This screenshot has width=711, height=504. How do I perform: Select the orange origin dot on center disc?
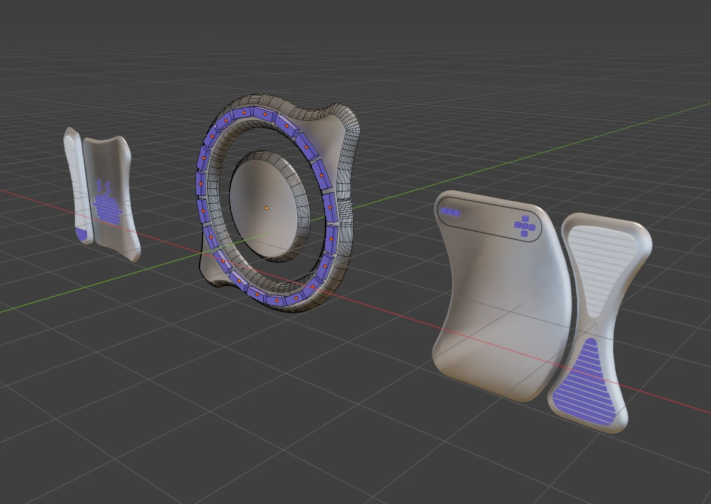pos(266,208)
